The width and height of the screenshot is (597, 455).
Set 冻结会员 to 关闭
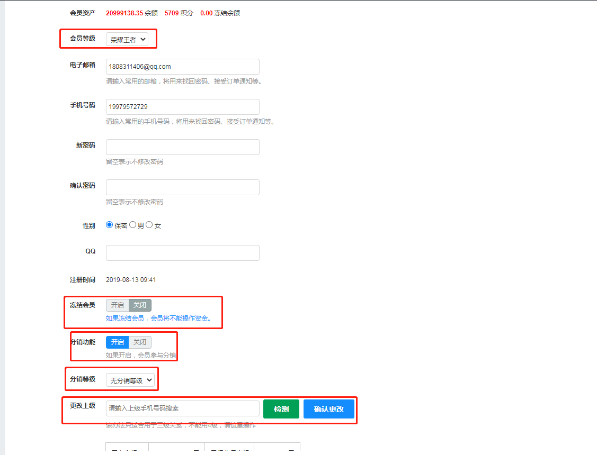pos(140,305)
